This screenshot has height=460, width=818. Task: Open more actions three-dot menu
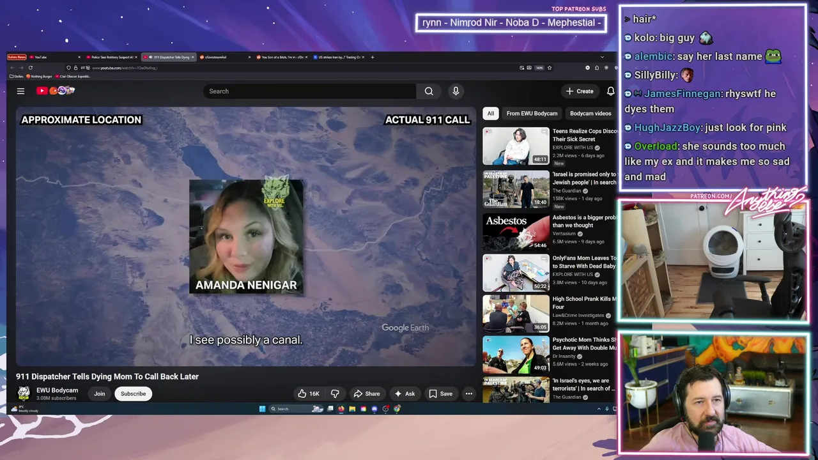coord(469,394)
